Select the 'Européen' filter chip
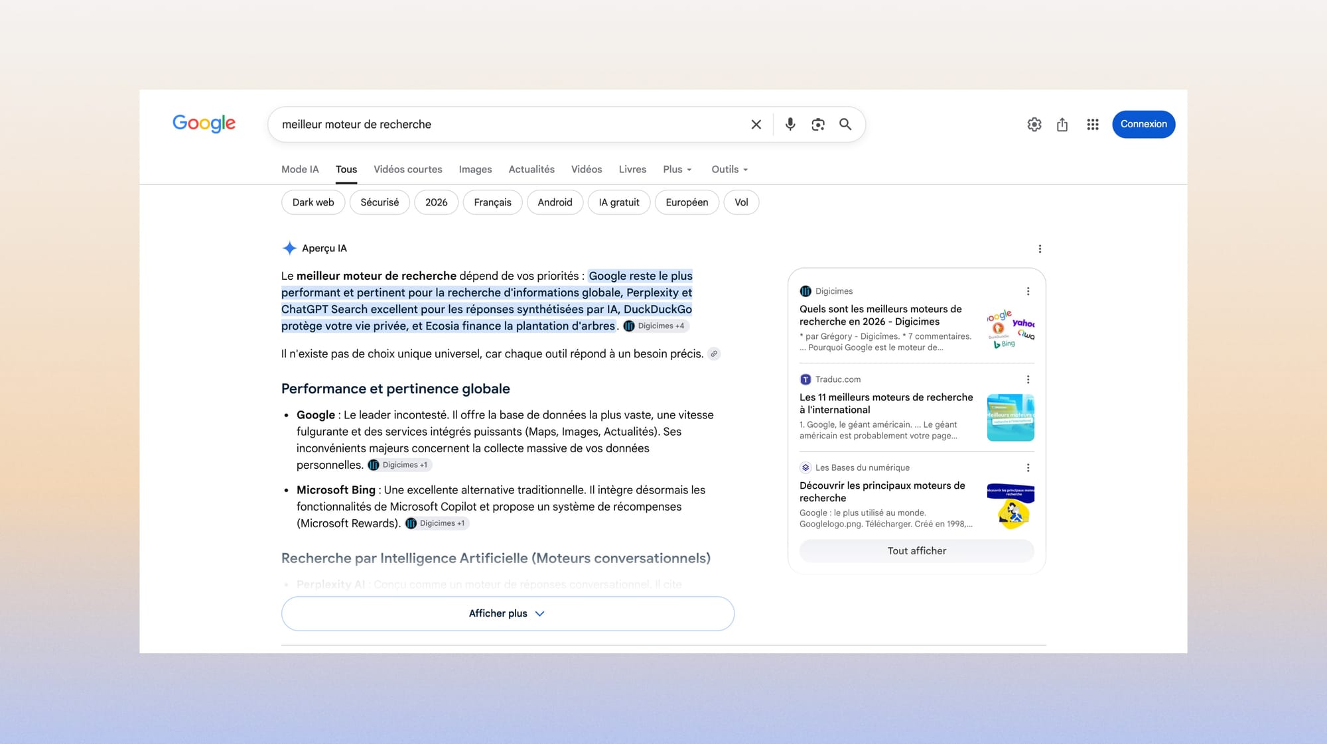The height and width of the screenshot is (744, 1327). click(x=687, y=202)
